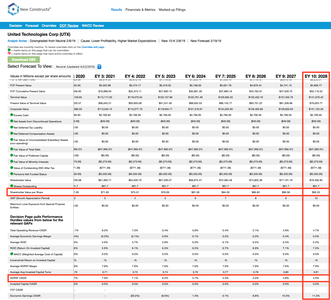Open the Overrides edit page link

coord(93,47)
